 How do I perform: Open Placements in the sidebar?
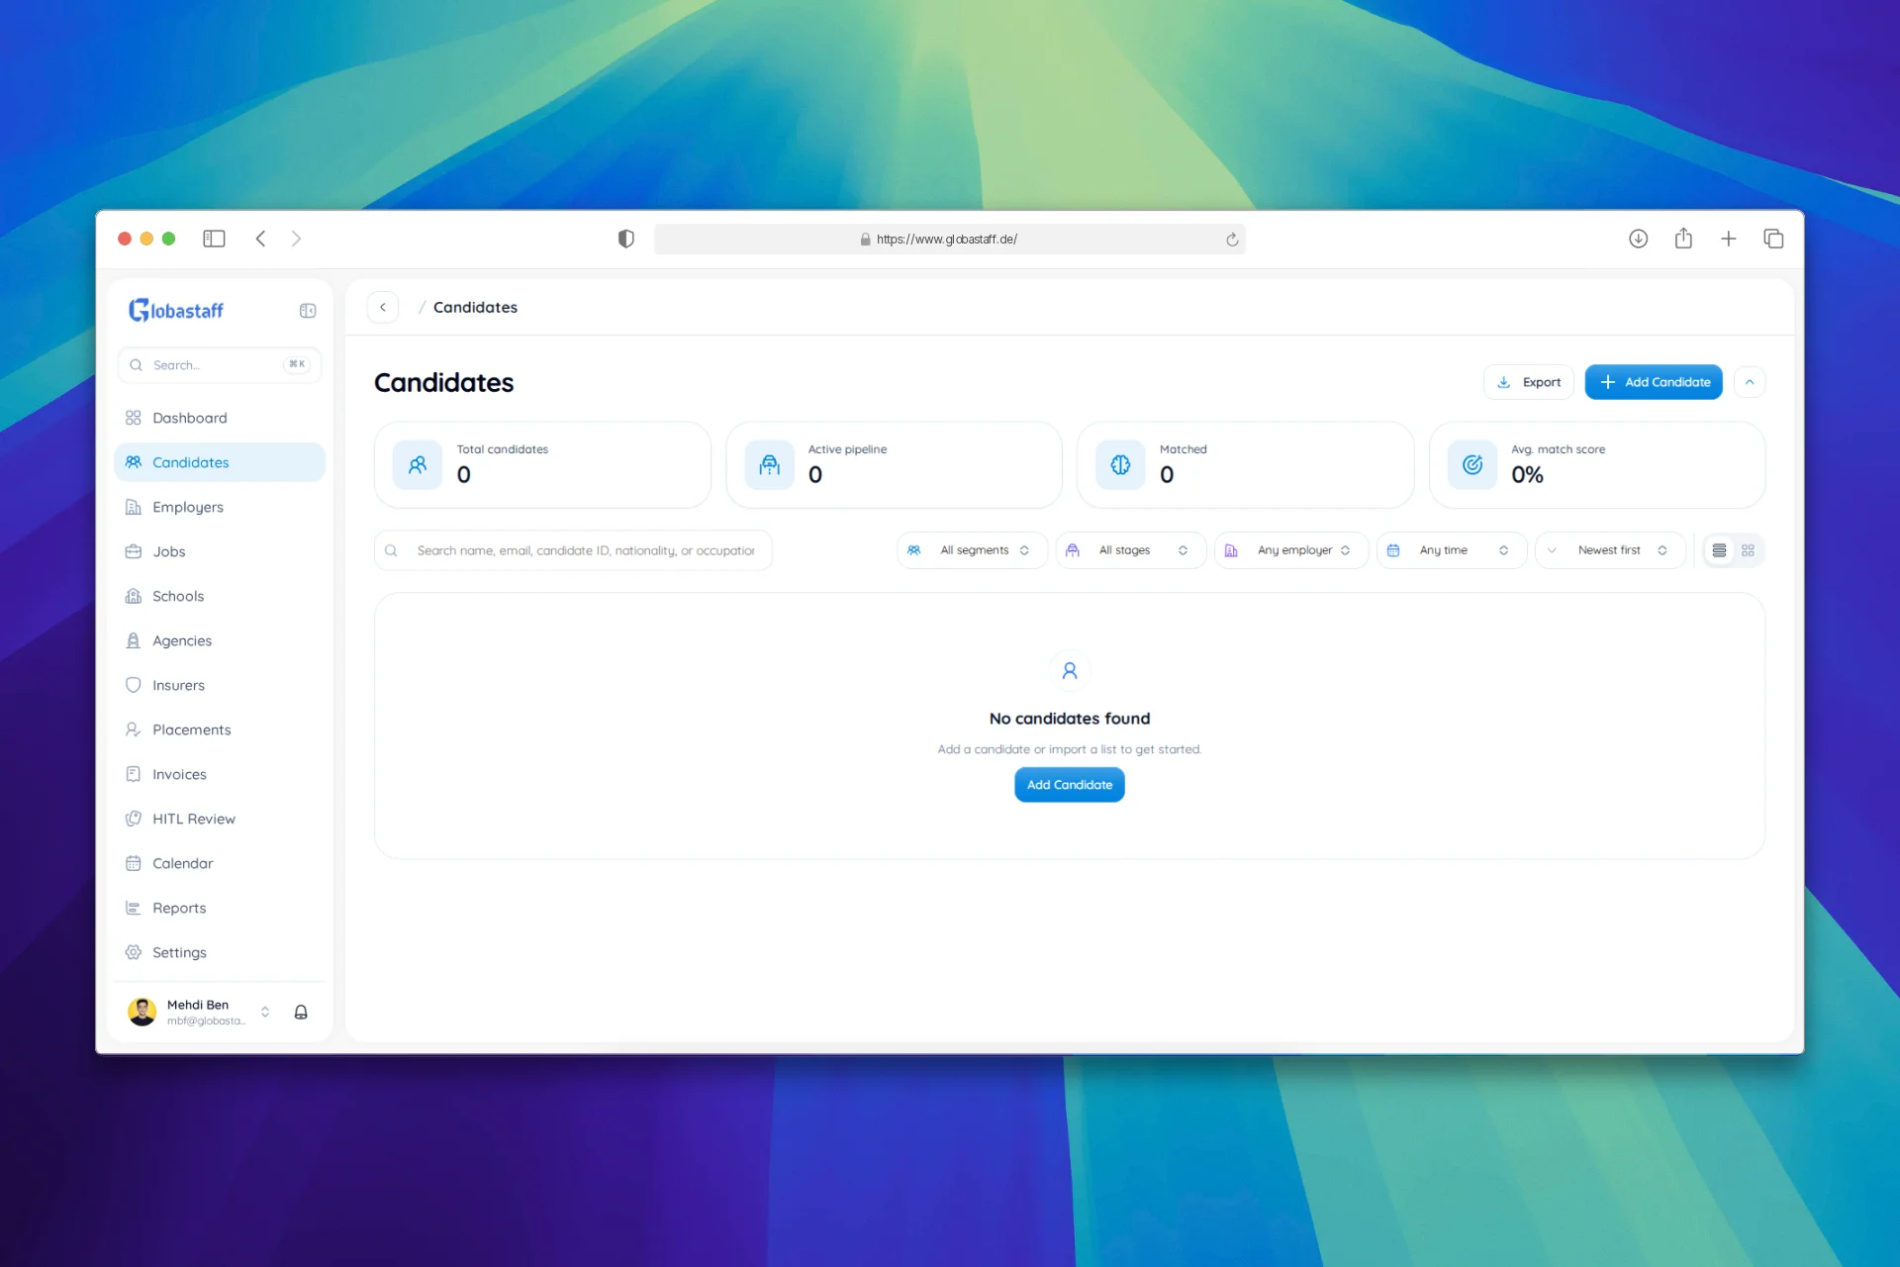[x=220, y=730]
